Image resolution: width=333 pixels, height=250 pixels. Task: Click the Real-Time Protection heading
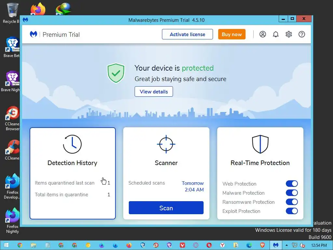click(260, 163)
